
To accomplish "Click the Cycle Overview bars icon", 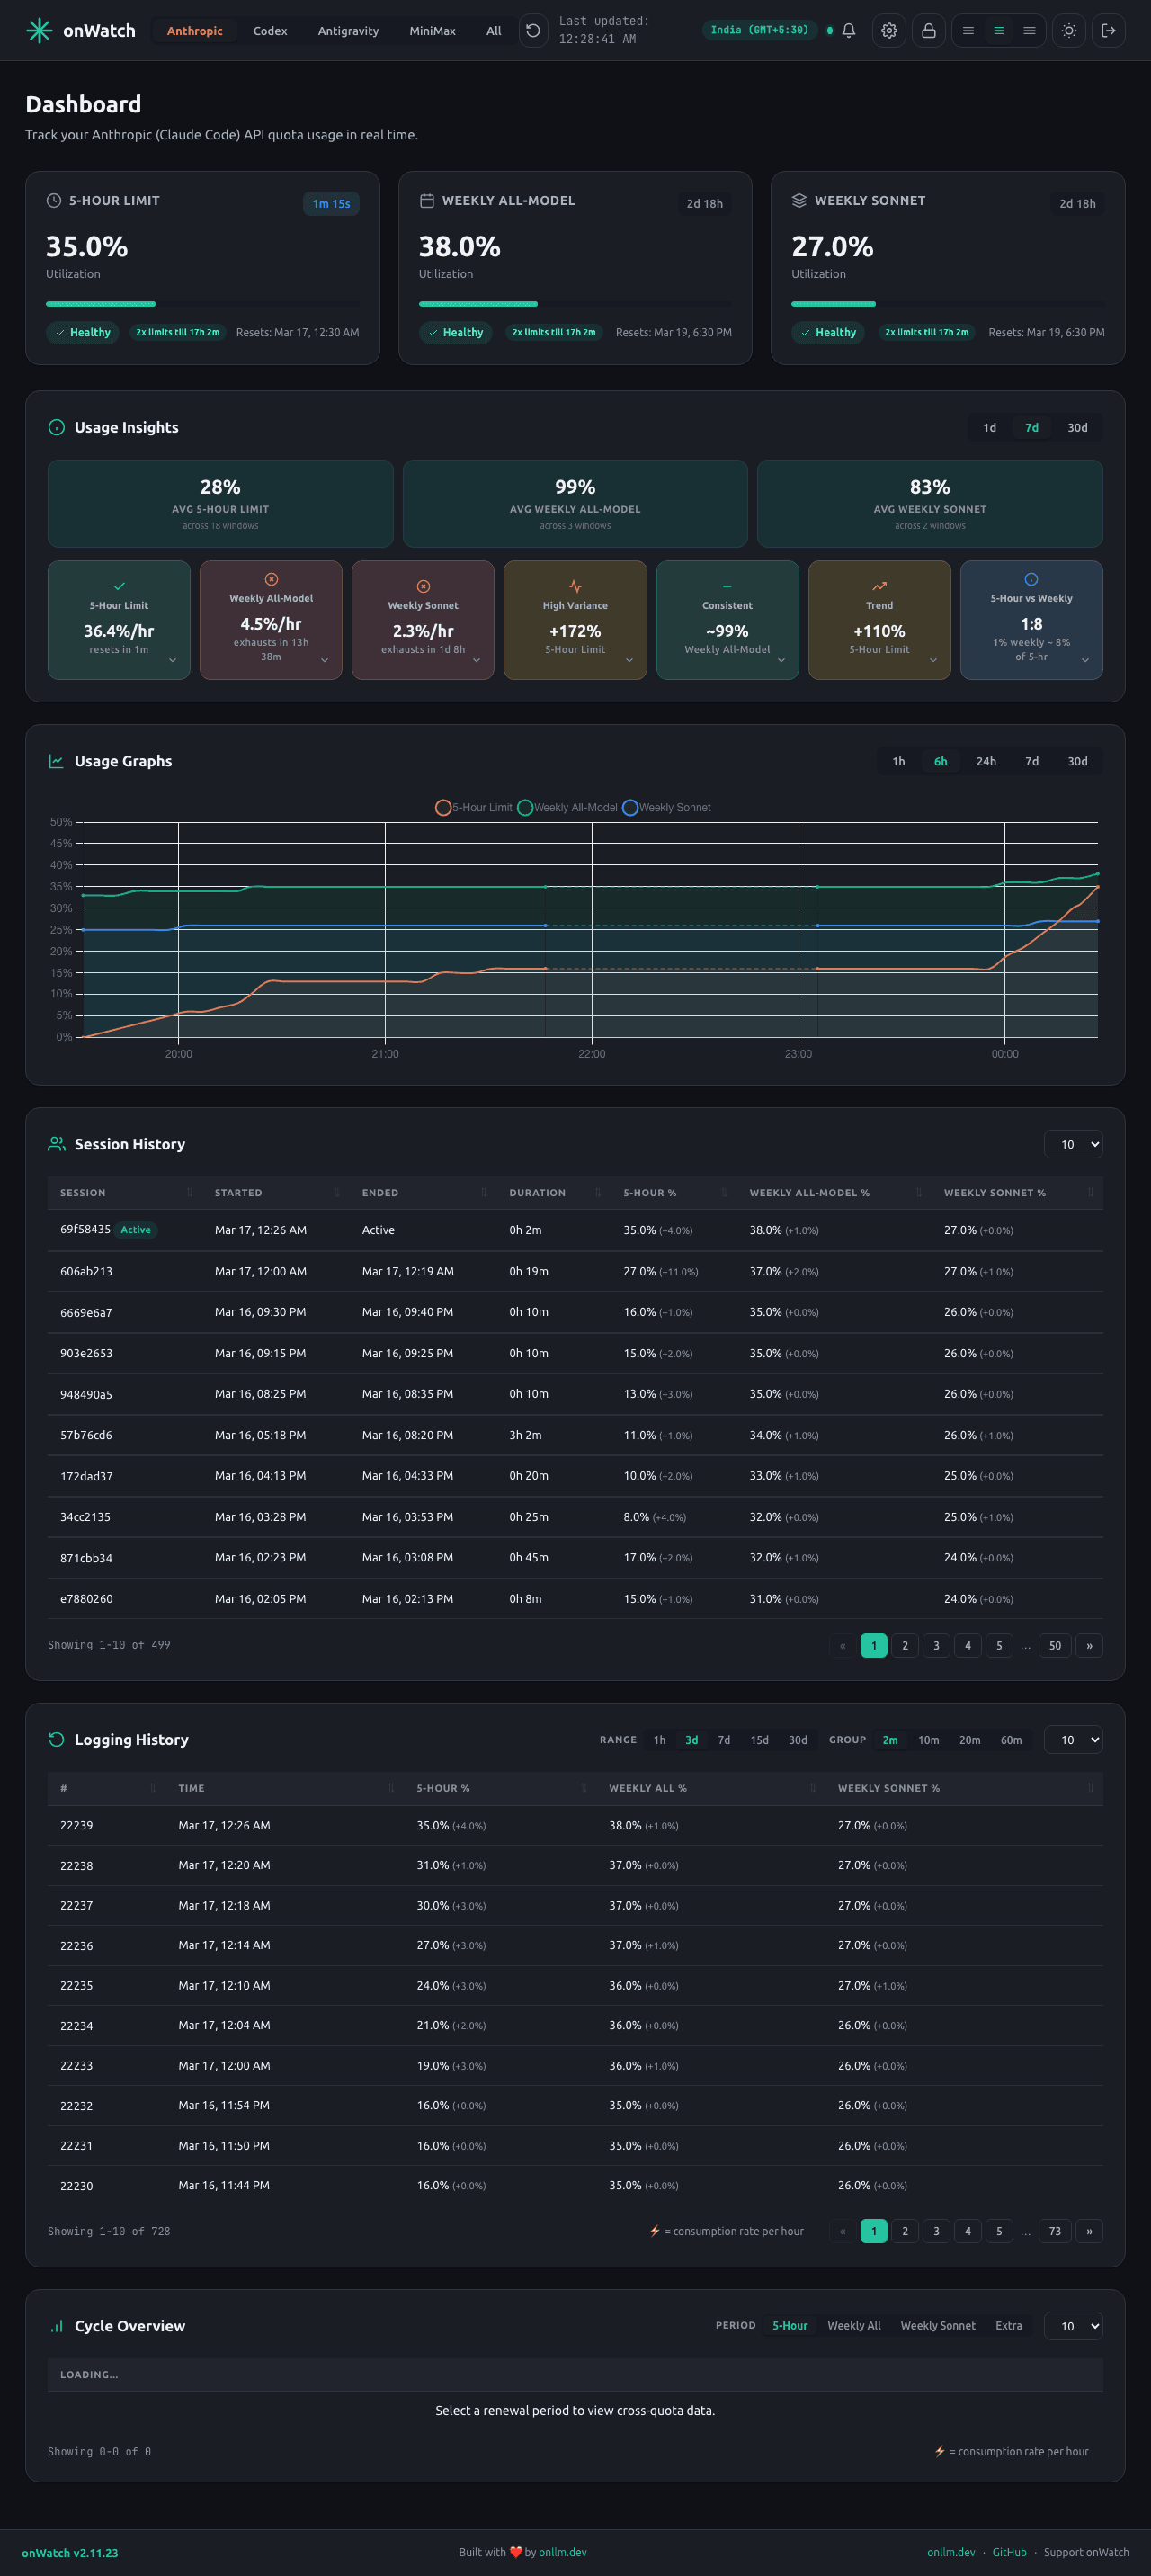I will tap(57, 2326).
